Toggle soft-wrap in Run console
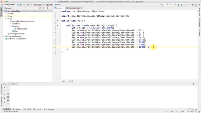 pos(8,94)
